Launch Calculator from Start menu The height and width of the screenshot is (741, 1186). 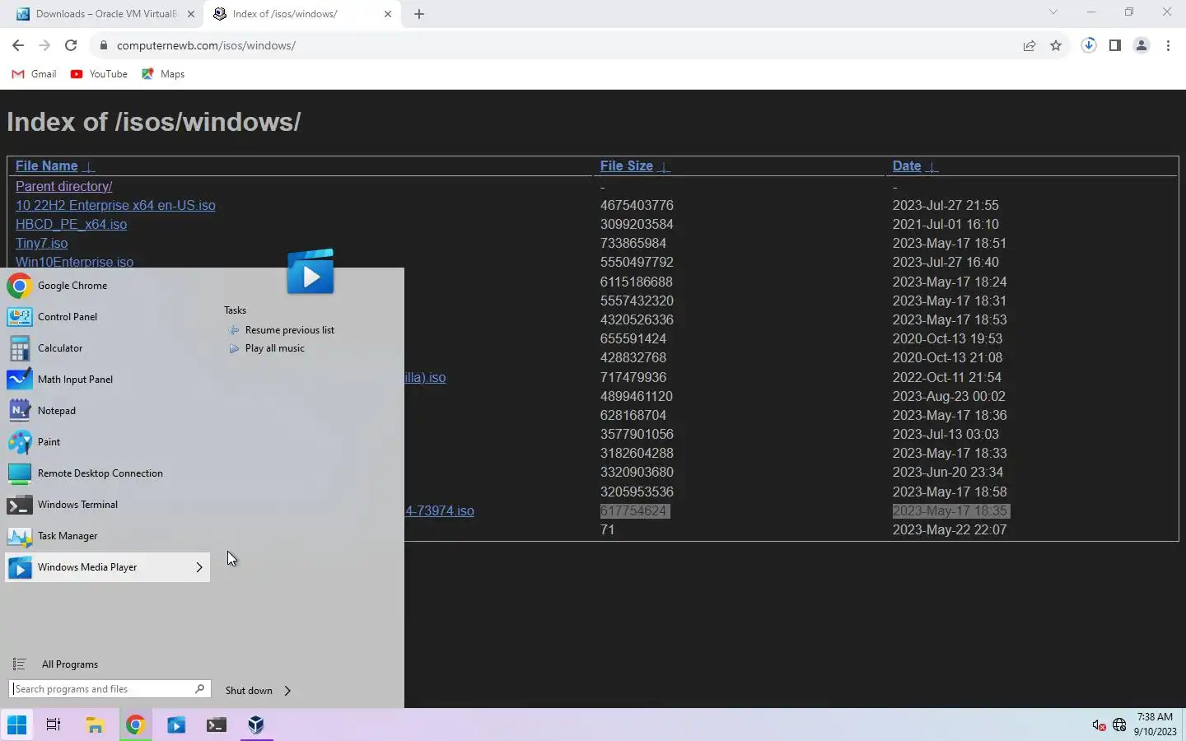click(107, 348)
